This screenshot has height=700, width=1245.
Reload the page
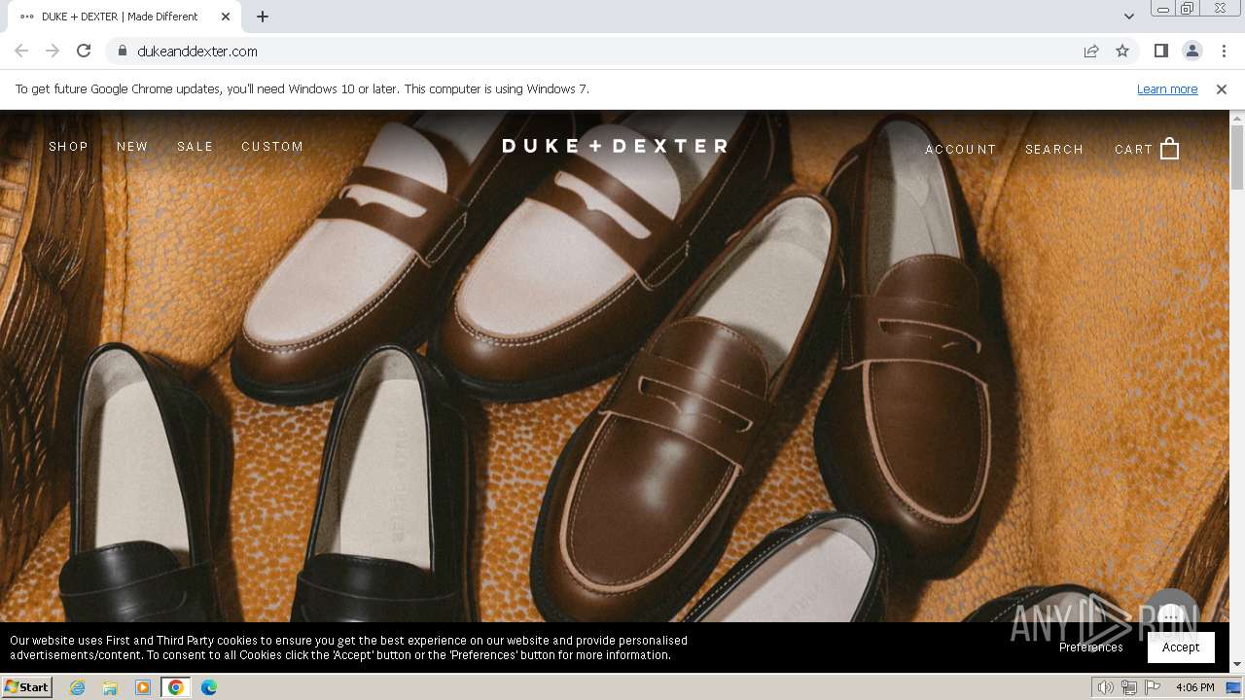tap(84, 51)
